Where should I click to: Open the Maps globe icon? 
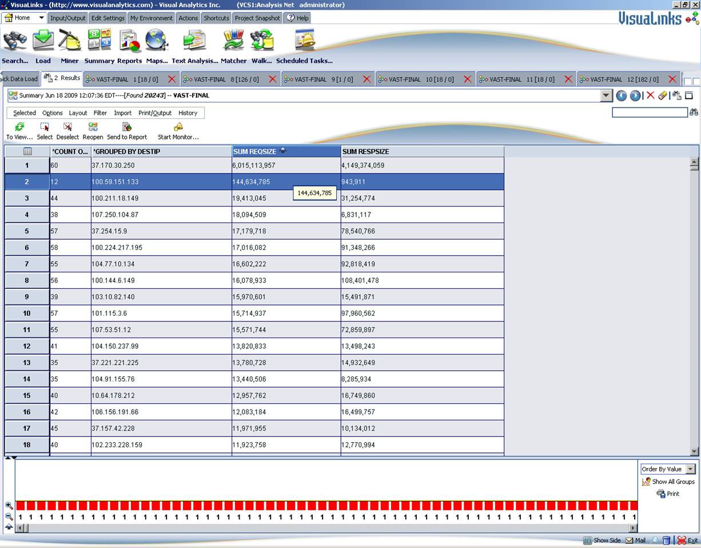coord(157,41)
